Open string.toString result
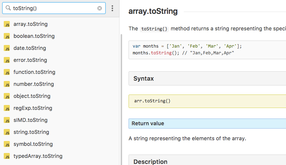 coord(60,132)
